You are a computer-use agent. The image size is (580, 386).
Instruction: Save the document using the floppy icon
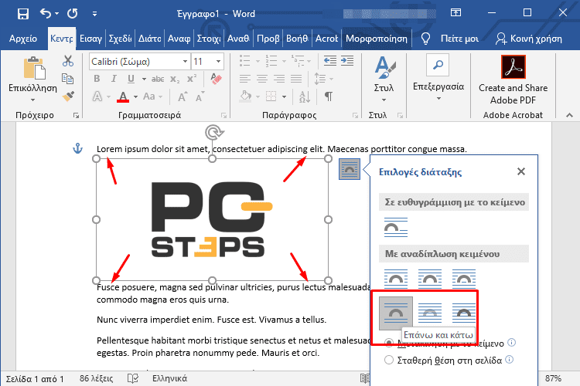pyautogui.click(x=23, y=14)
